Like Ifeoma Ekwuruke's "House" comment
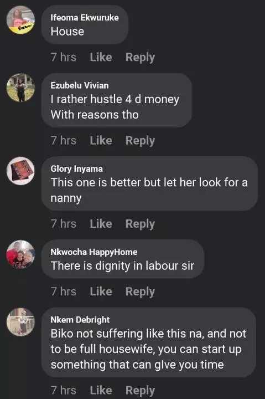The image size is (265, 399). pyautogui.click(x=101, y=57)
